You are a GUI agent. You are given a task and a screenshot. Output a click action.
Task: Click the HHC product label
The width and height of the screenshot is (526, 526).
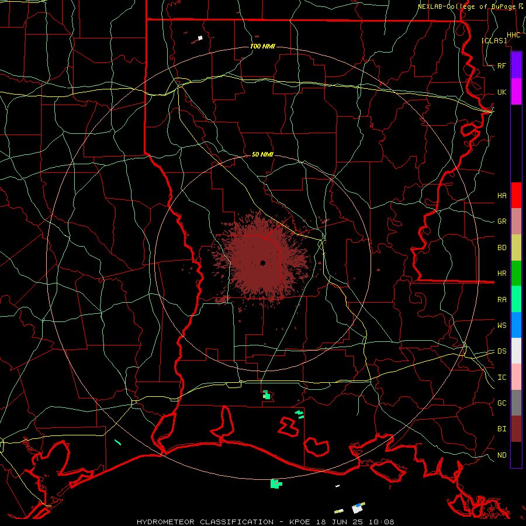pyautogui.click(x=514, y=35)
